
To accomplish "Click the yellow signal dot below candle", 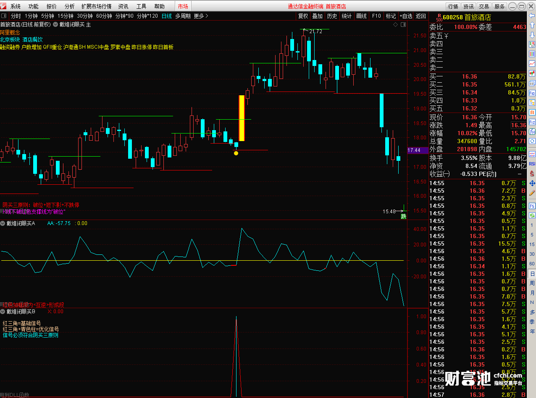I will pyautogui.click(x=236, y=153).
